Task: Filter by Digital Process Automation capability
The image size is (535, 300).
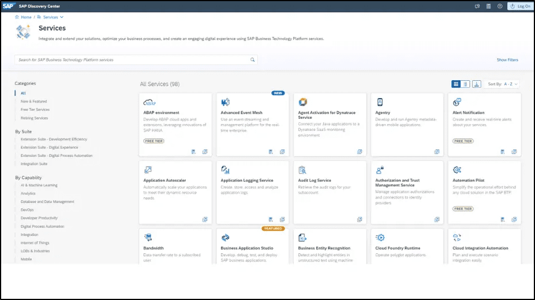Action: tap(42, 226)
